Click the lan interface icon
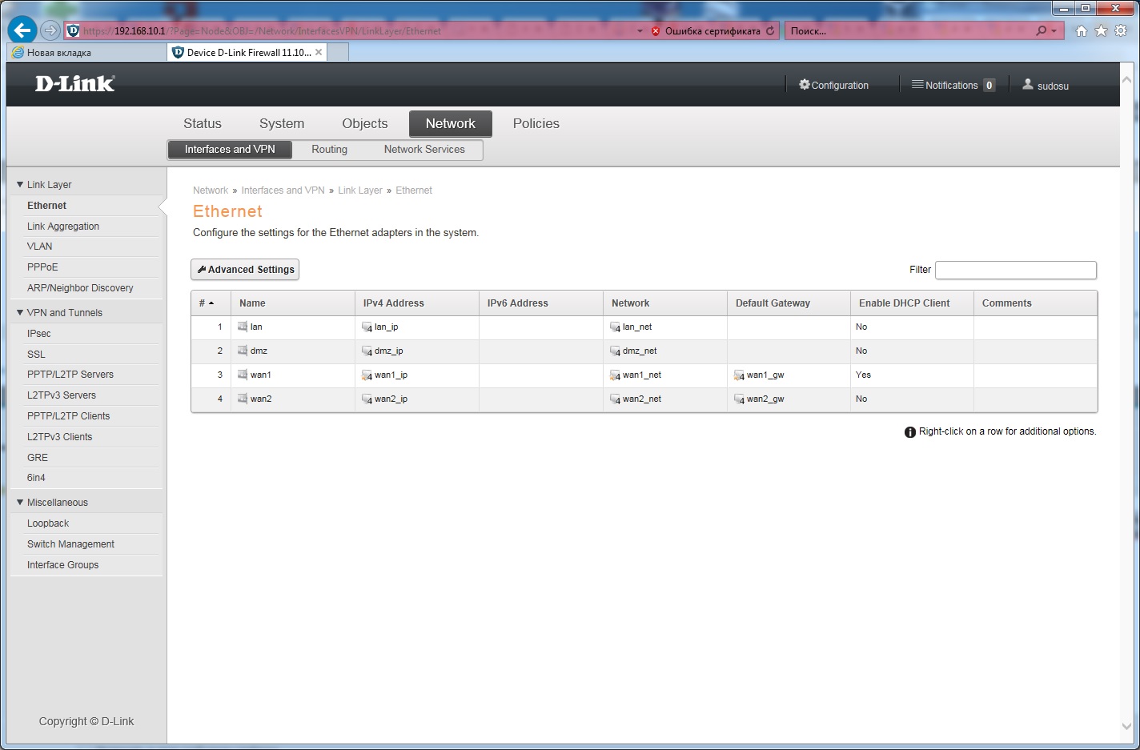Image resolution: width=1140 pixels, height=750 pixels. pos(243,327)
